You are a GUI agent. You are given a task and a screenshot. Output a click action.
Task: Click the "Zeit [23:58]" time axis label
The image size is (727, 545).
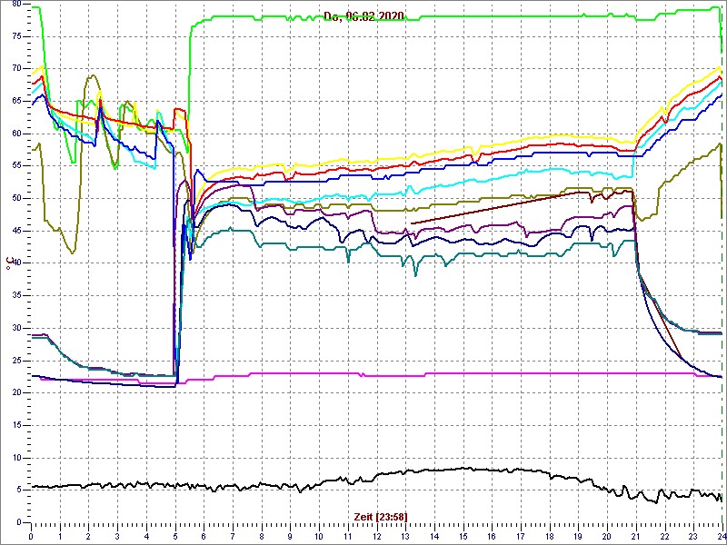pos(381,516)
